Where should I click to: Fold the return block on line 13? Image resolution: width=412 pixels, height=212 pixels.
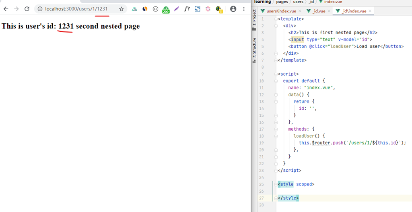(276, 101)
